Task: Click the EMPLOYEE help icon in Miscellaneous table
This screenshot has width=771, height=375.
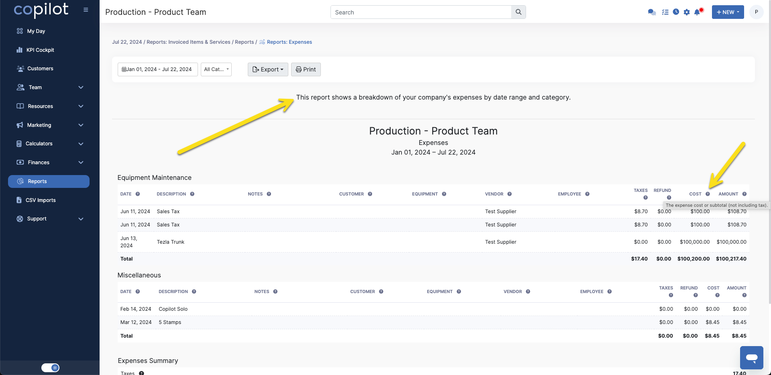Action: point(610,291)
